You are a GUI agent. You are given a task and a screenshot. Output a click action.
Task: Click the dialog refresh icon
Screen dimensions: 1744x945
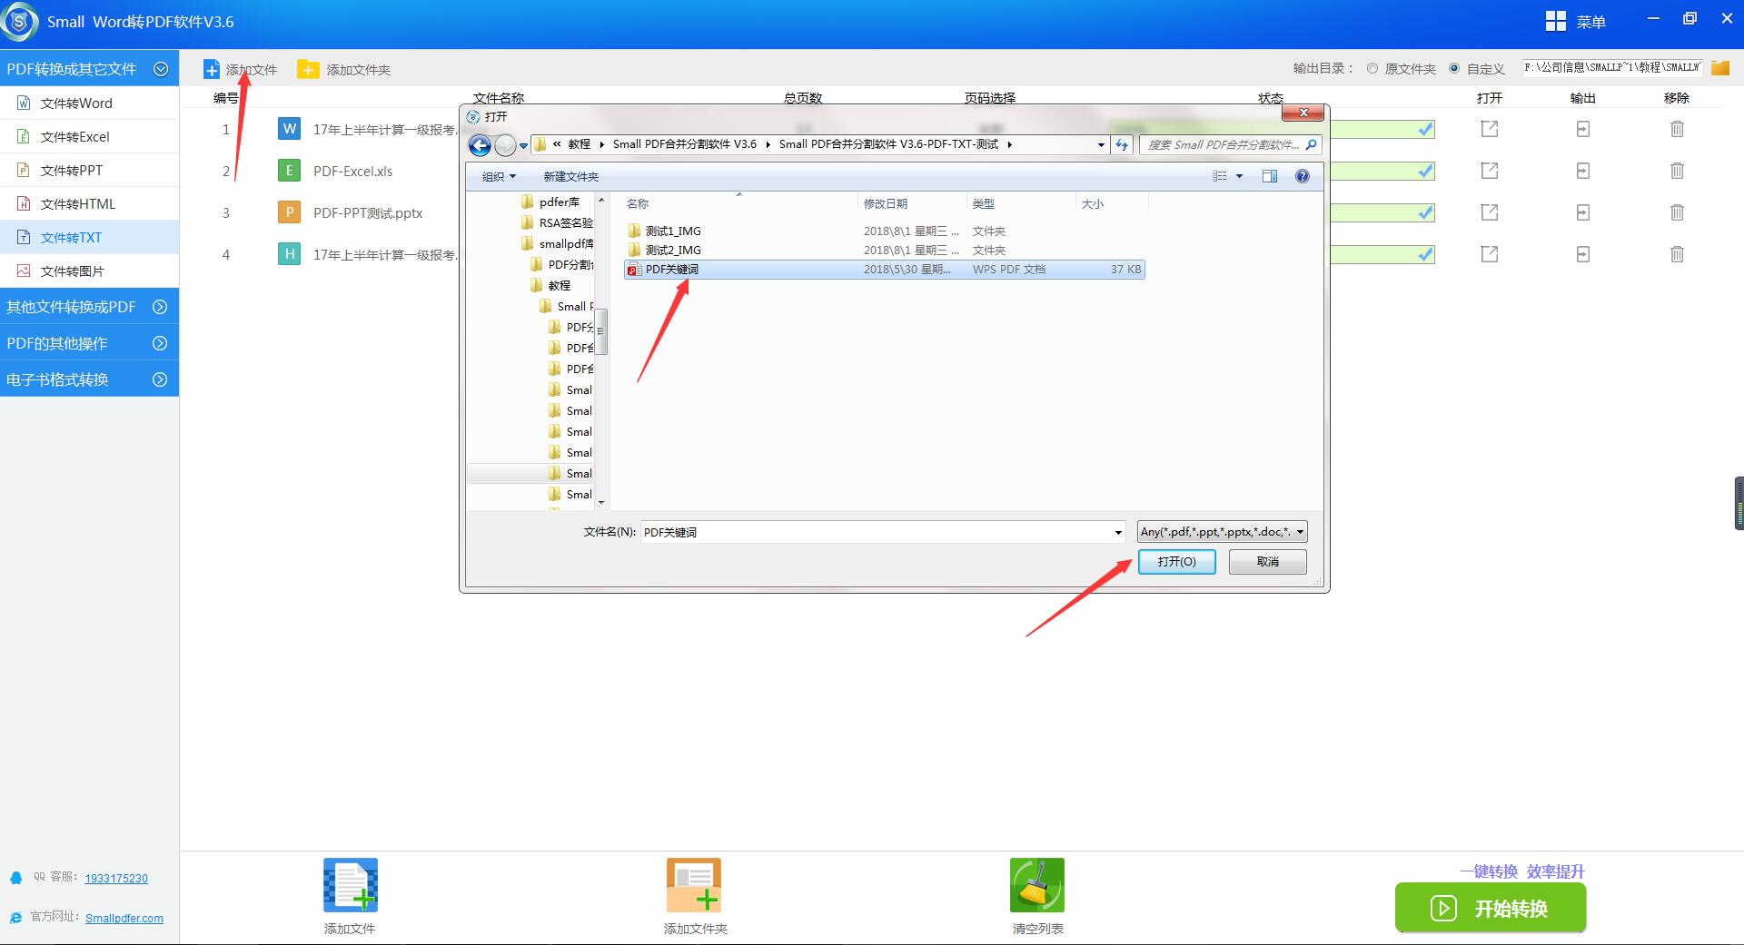point(1122,145)
